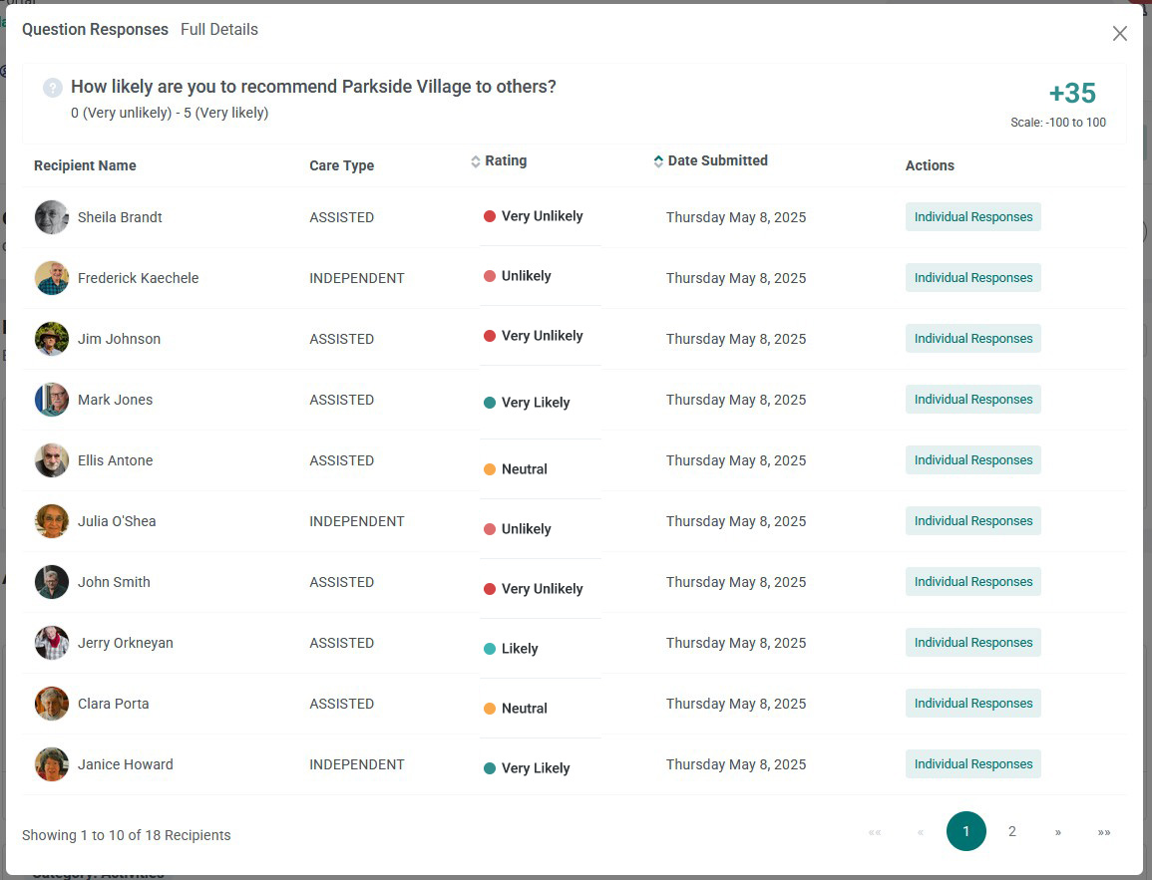Image resolution: width=1152 pixels, height=880 pixels.
Task: Switch to the Full Details tab
Action: [219, 29]
